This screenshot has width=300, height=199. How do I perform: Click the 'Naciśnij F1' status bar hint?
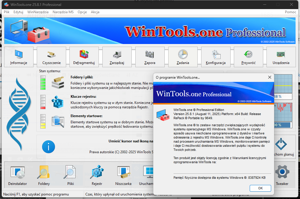point(36,194)
